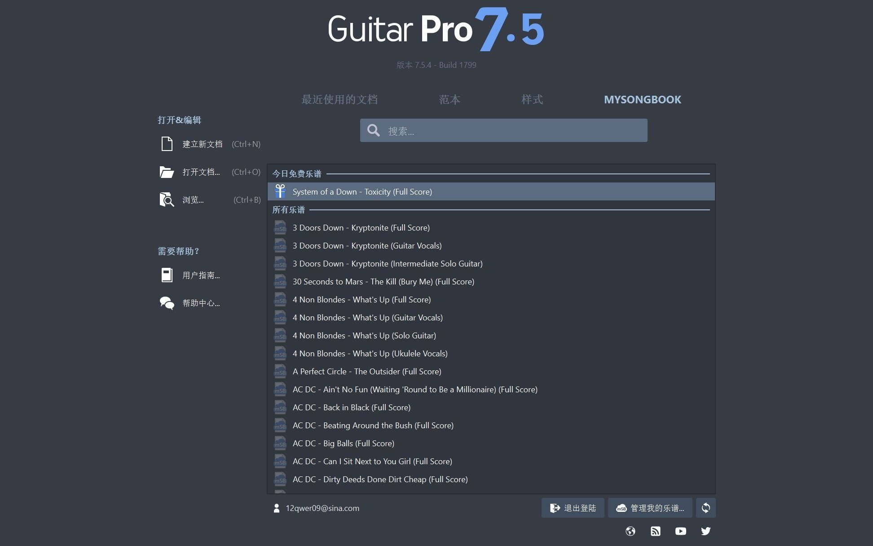
Task: Select Kryptonite (Intermediate Solo Guitar) entry
Action: 491,264
